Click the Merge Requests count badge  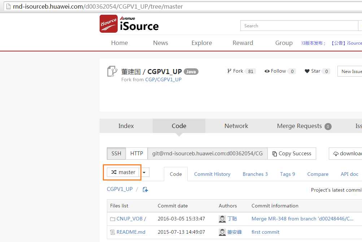coord(328,126)
